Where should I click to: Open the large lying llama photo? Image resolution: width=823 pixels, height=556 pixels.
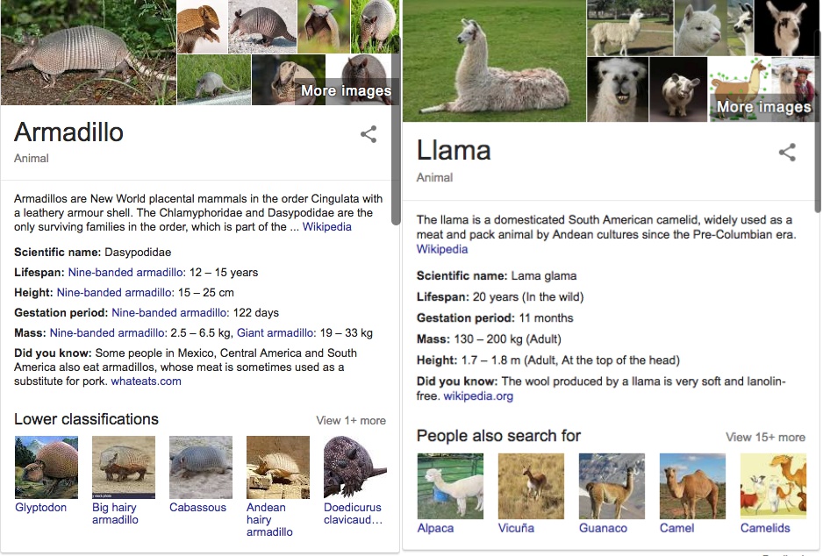(495, 61)
